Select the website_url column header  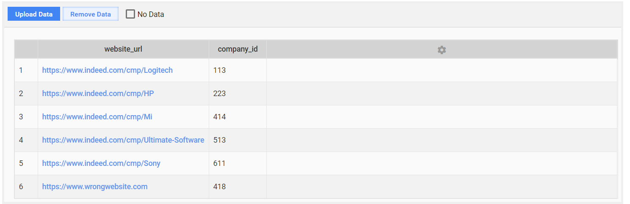[x=123, y=49]
